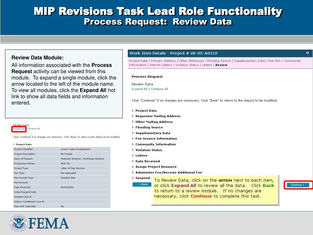313x235 pixels.
Task: Expand Administer Fee/Receive Additional Fee arrow
Action: 133,172
